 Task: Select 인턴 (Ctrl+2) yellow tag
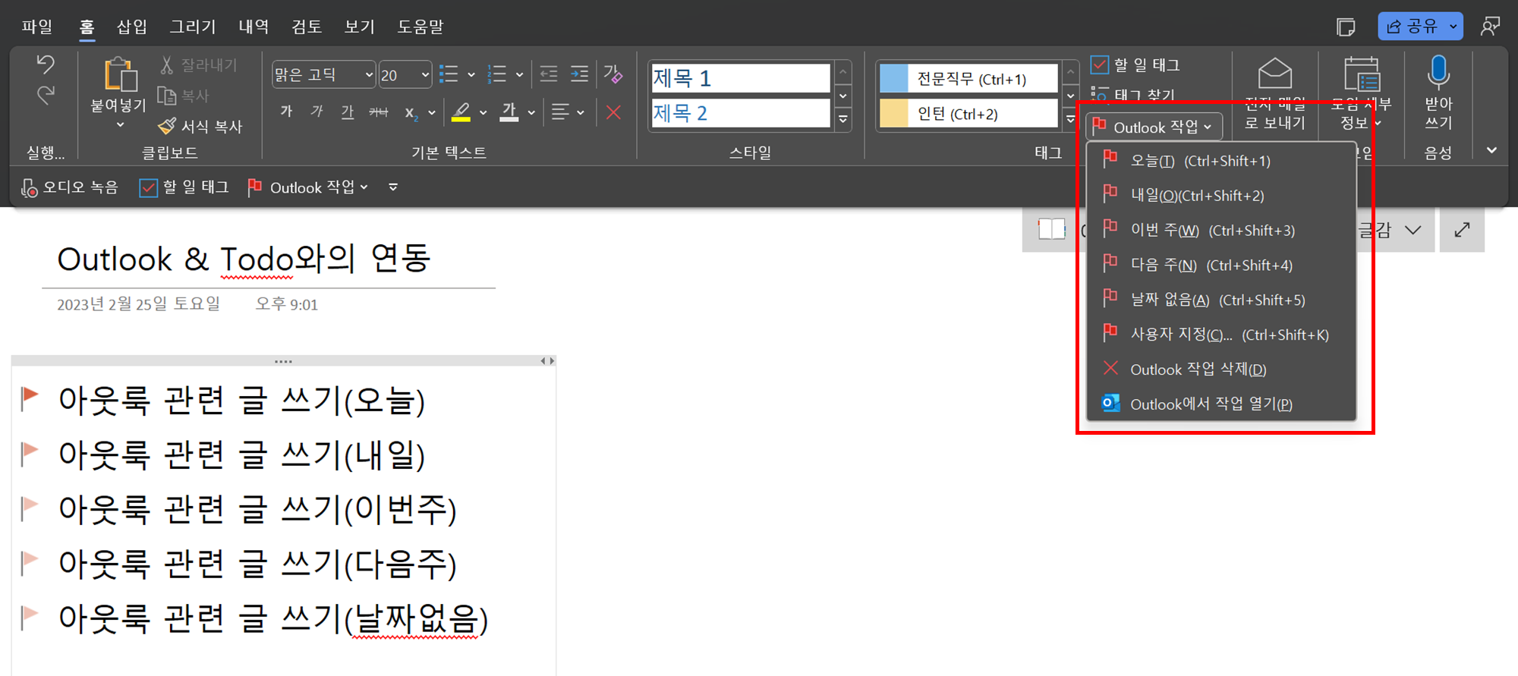[968, 113]
